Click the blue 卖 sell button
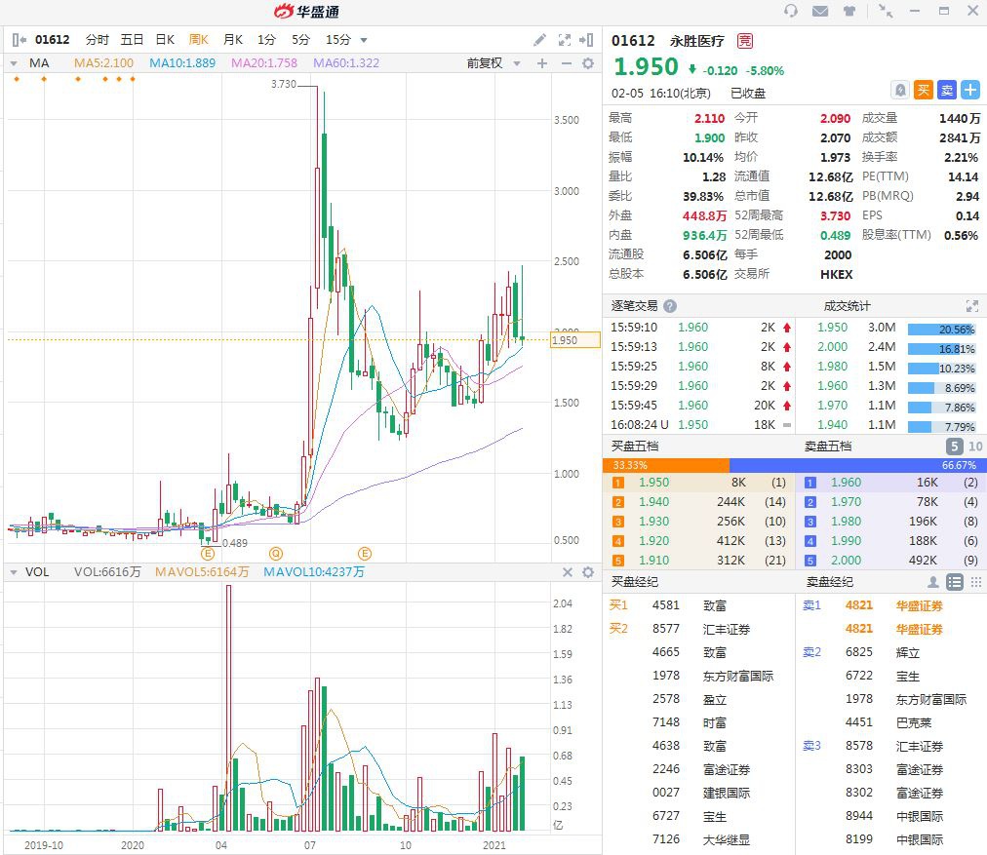 point(947,90)
